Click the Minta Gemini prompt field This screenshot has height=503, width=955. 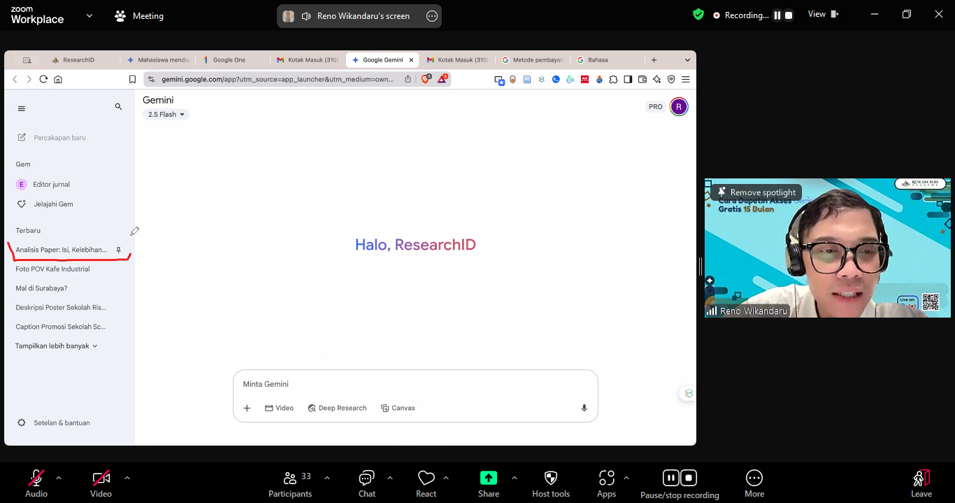click(415, 384)
